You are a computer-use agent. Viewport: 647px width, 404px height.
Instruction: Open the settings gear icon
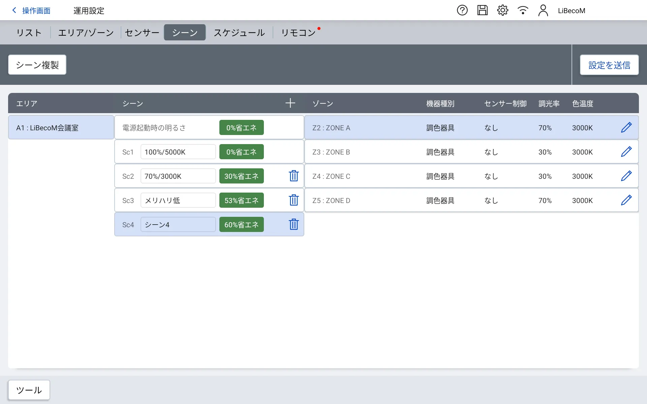pyautogui.click(x=502, y=10)
